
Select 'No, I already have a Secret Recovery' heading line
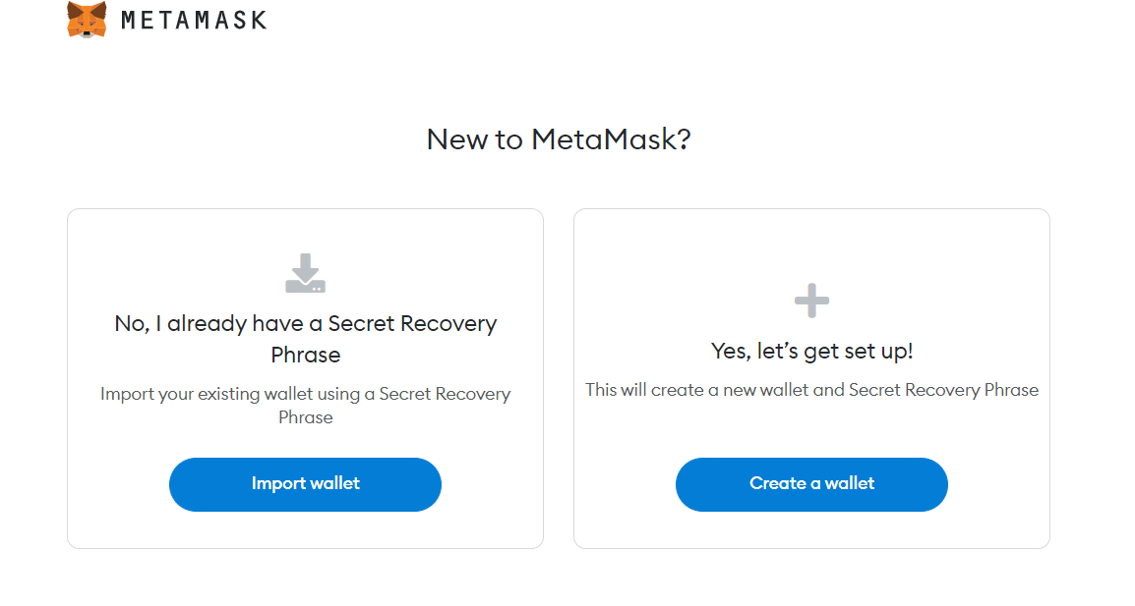tap(306, 323)
